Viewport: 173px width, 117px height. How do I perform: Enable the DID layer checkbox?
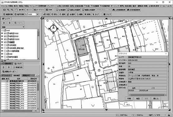(5, 54)
